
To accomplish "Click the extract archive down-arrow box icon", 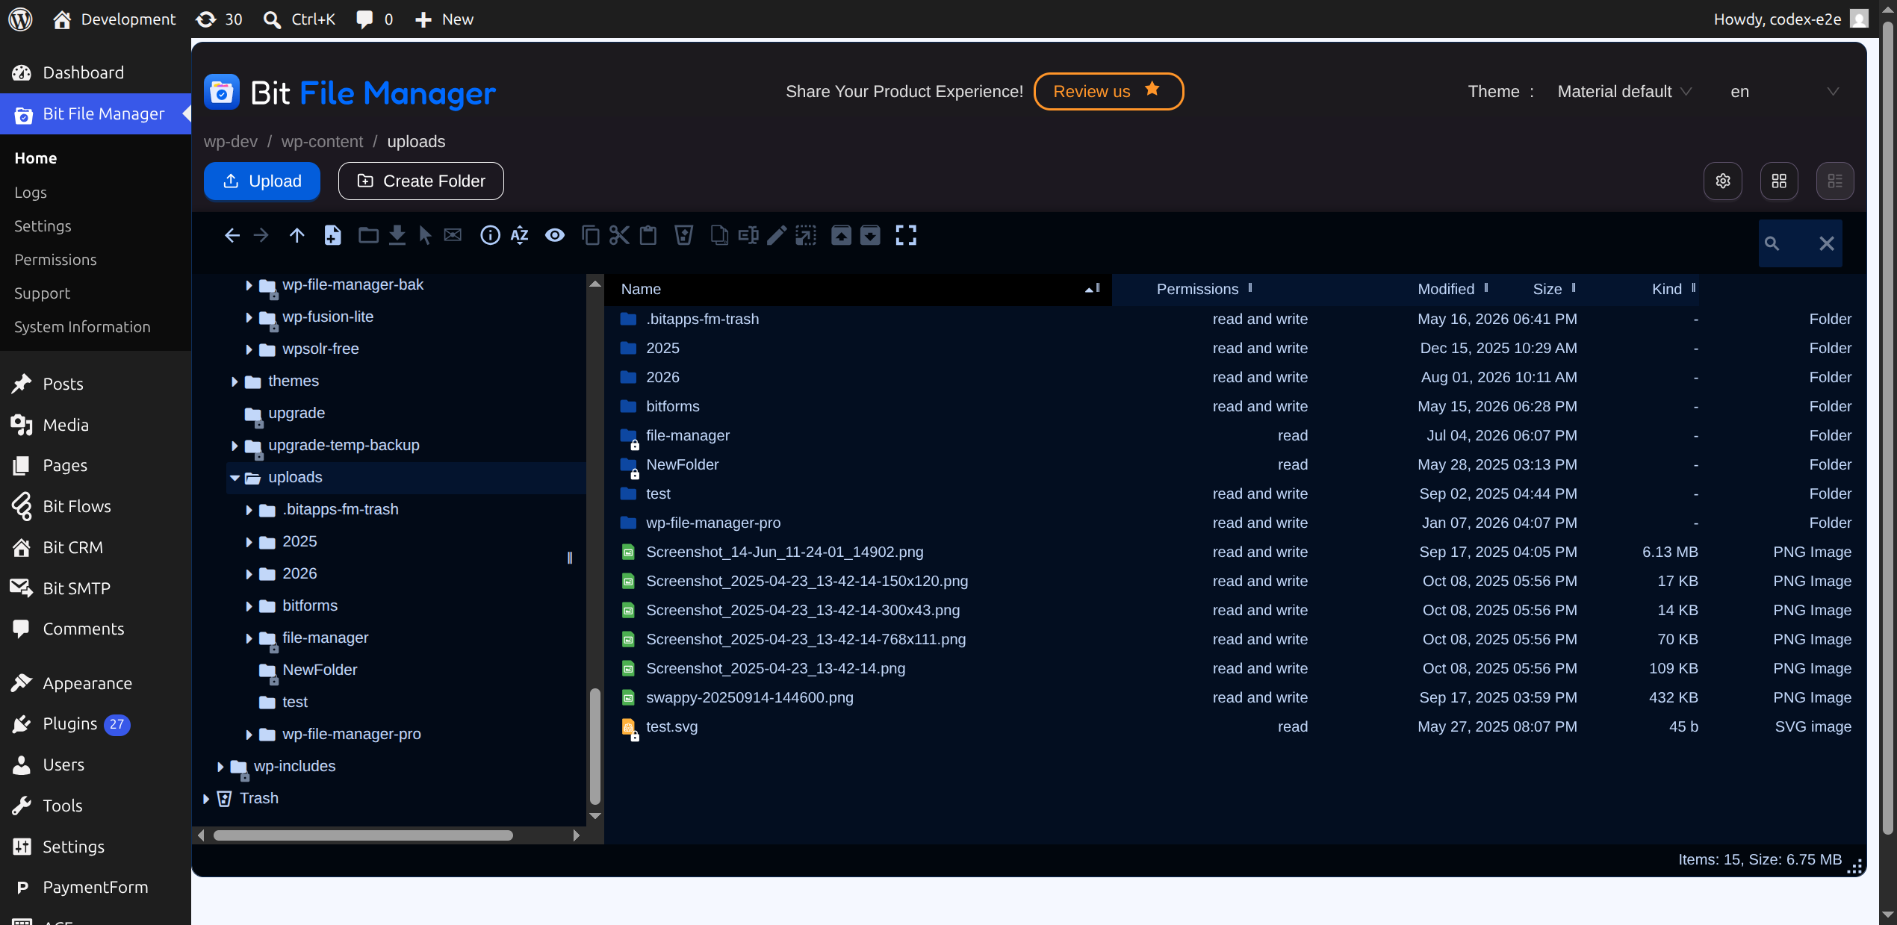I will [x=870, y=236].
